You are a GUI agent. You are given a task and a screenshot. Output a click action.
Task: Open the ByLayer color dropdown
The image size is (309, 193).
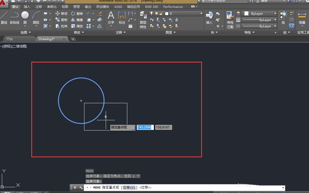(259, 14)
